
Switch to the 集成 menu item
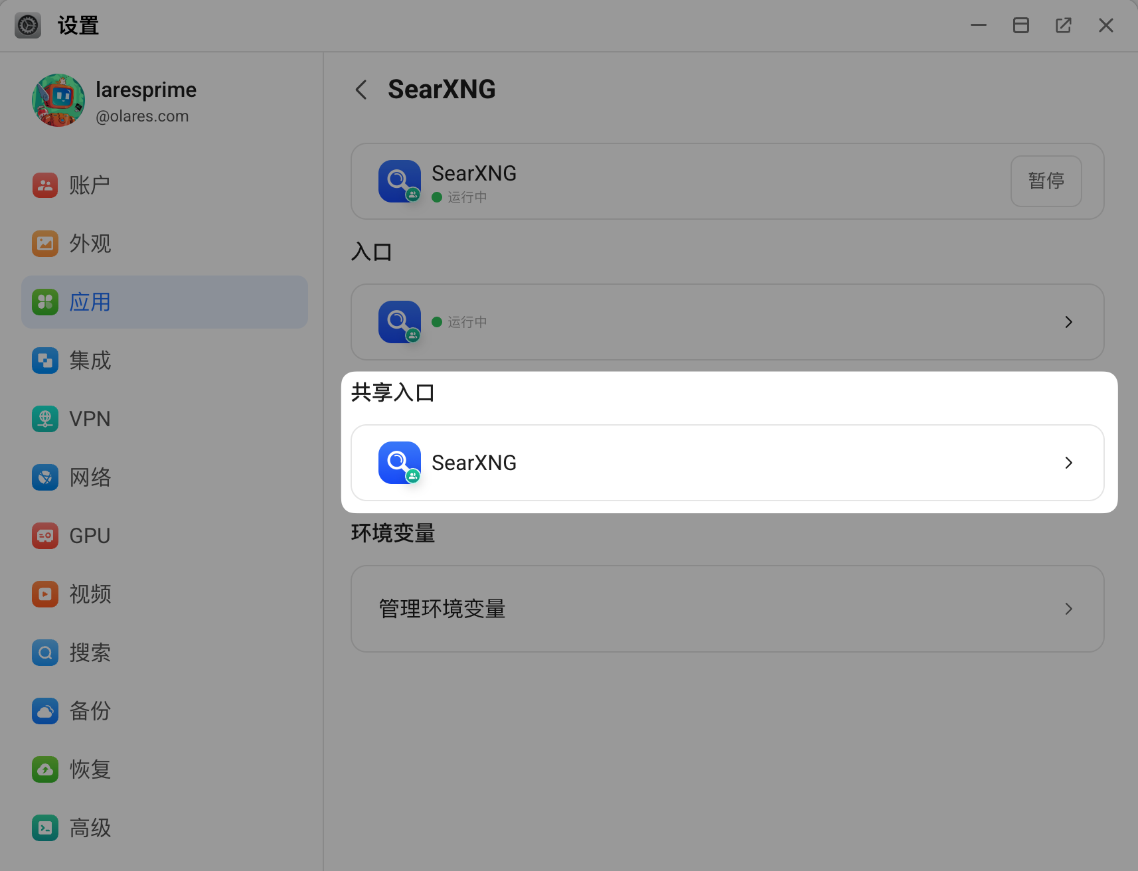pos(165,360)
